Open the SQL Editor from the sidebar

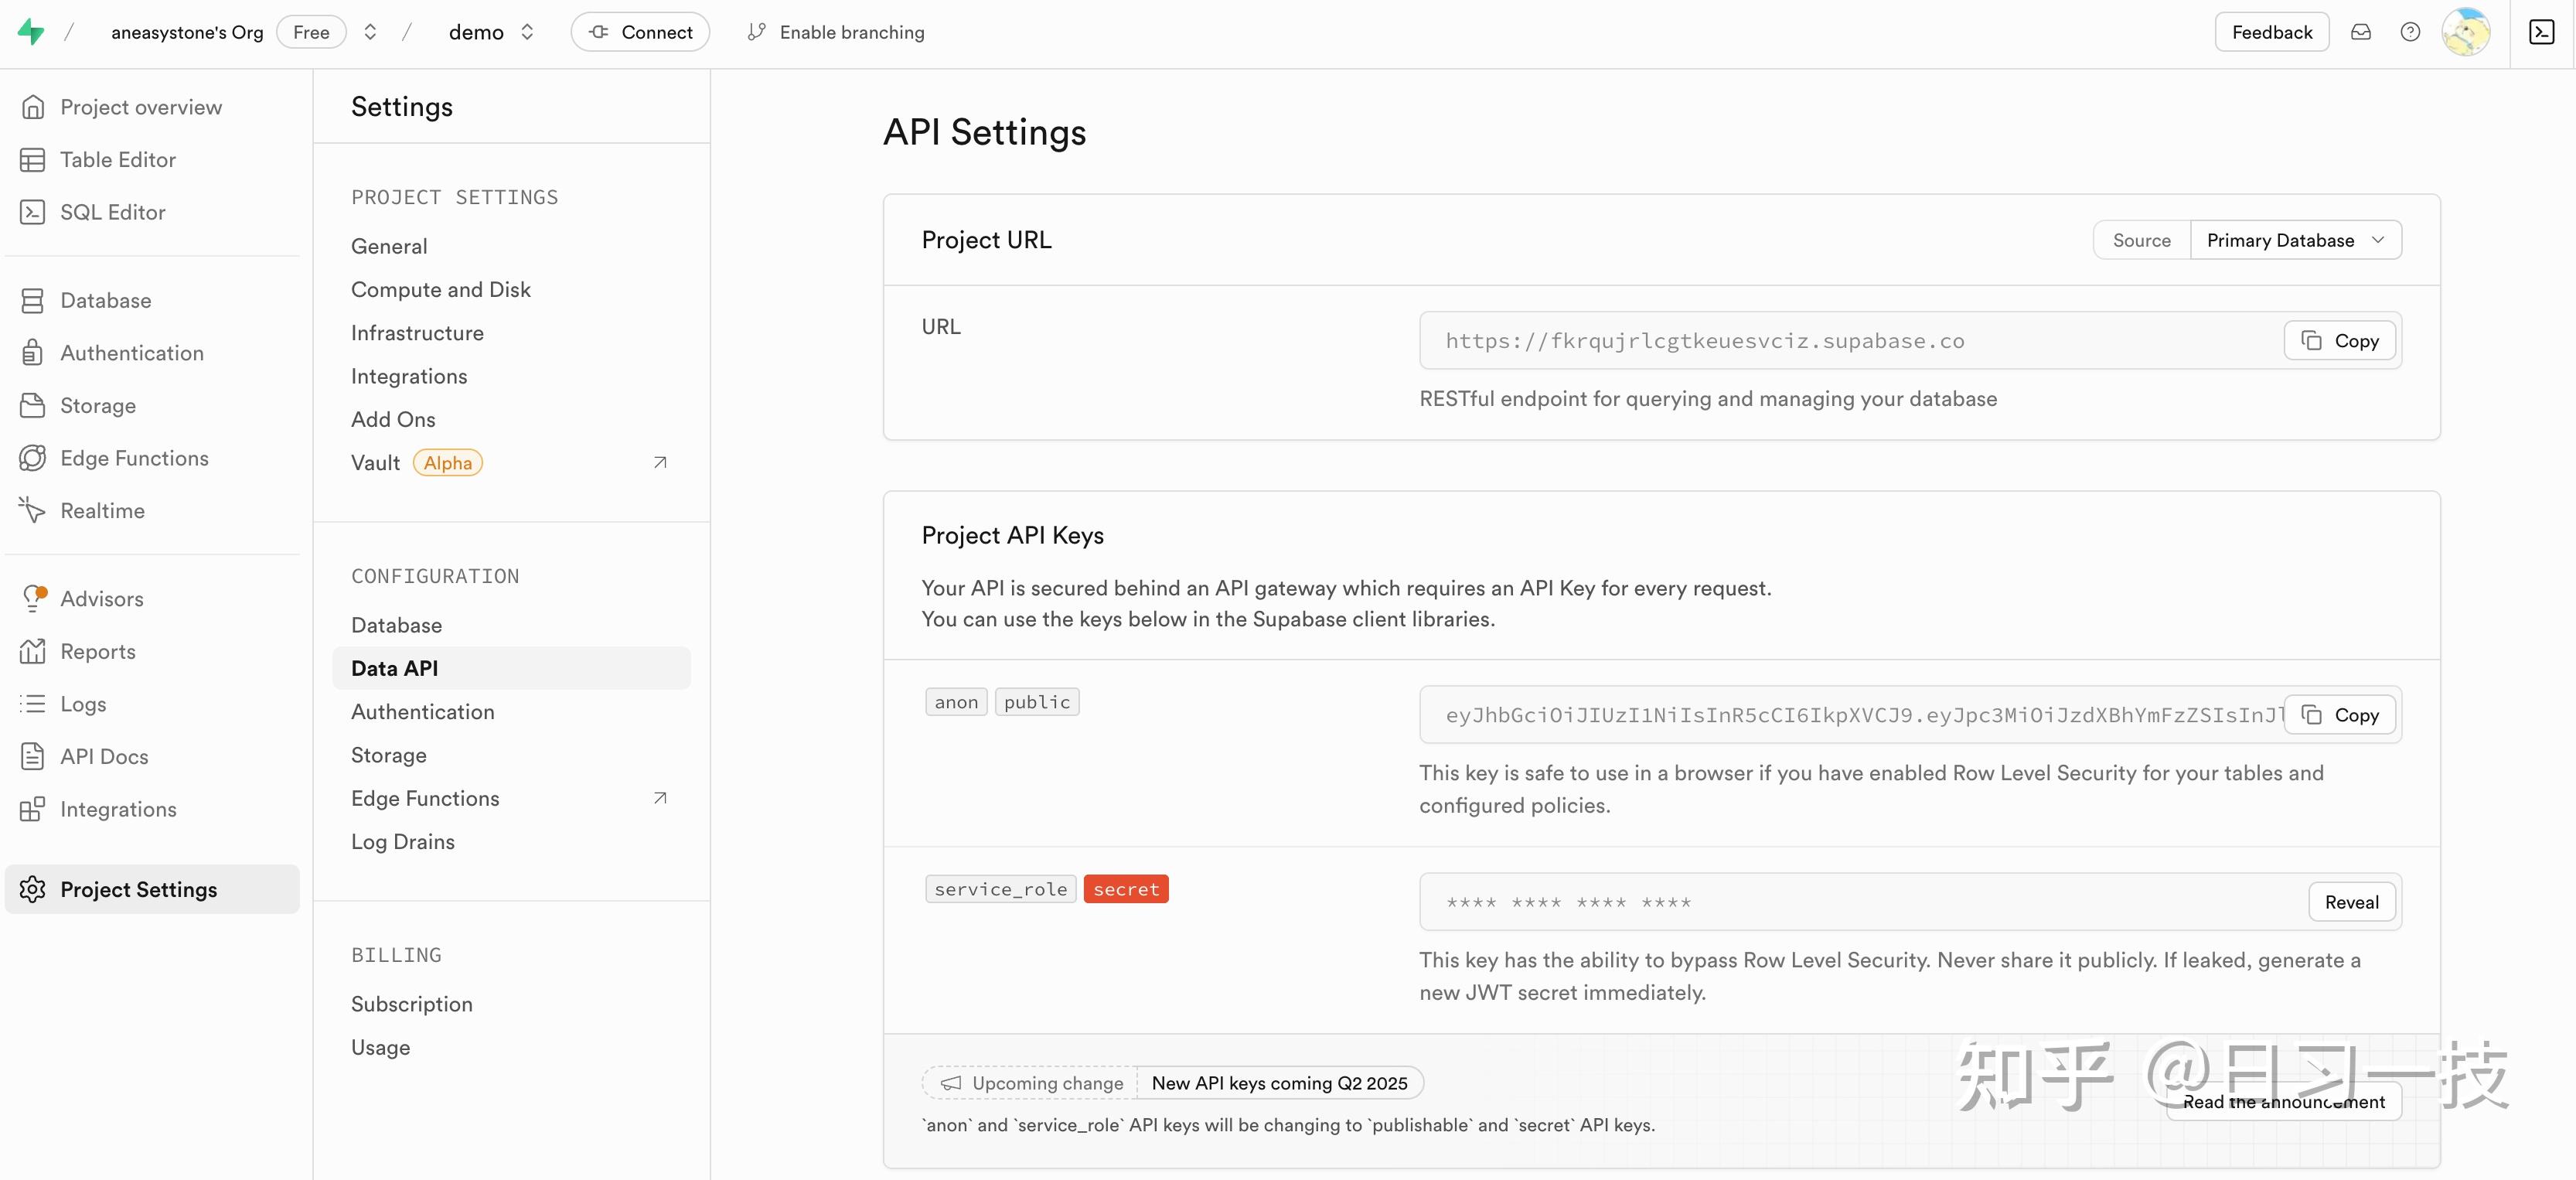(111, 212)
